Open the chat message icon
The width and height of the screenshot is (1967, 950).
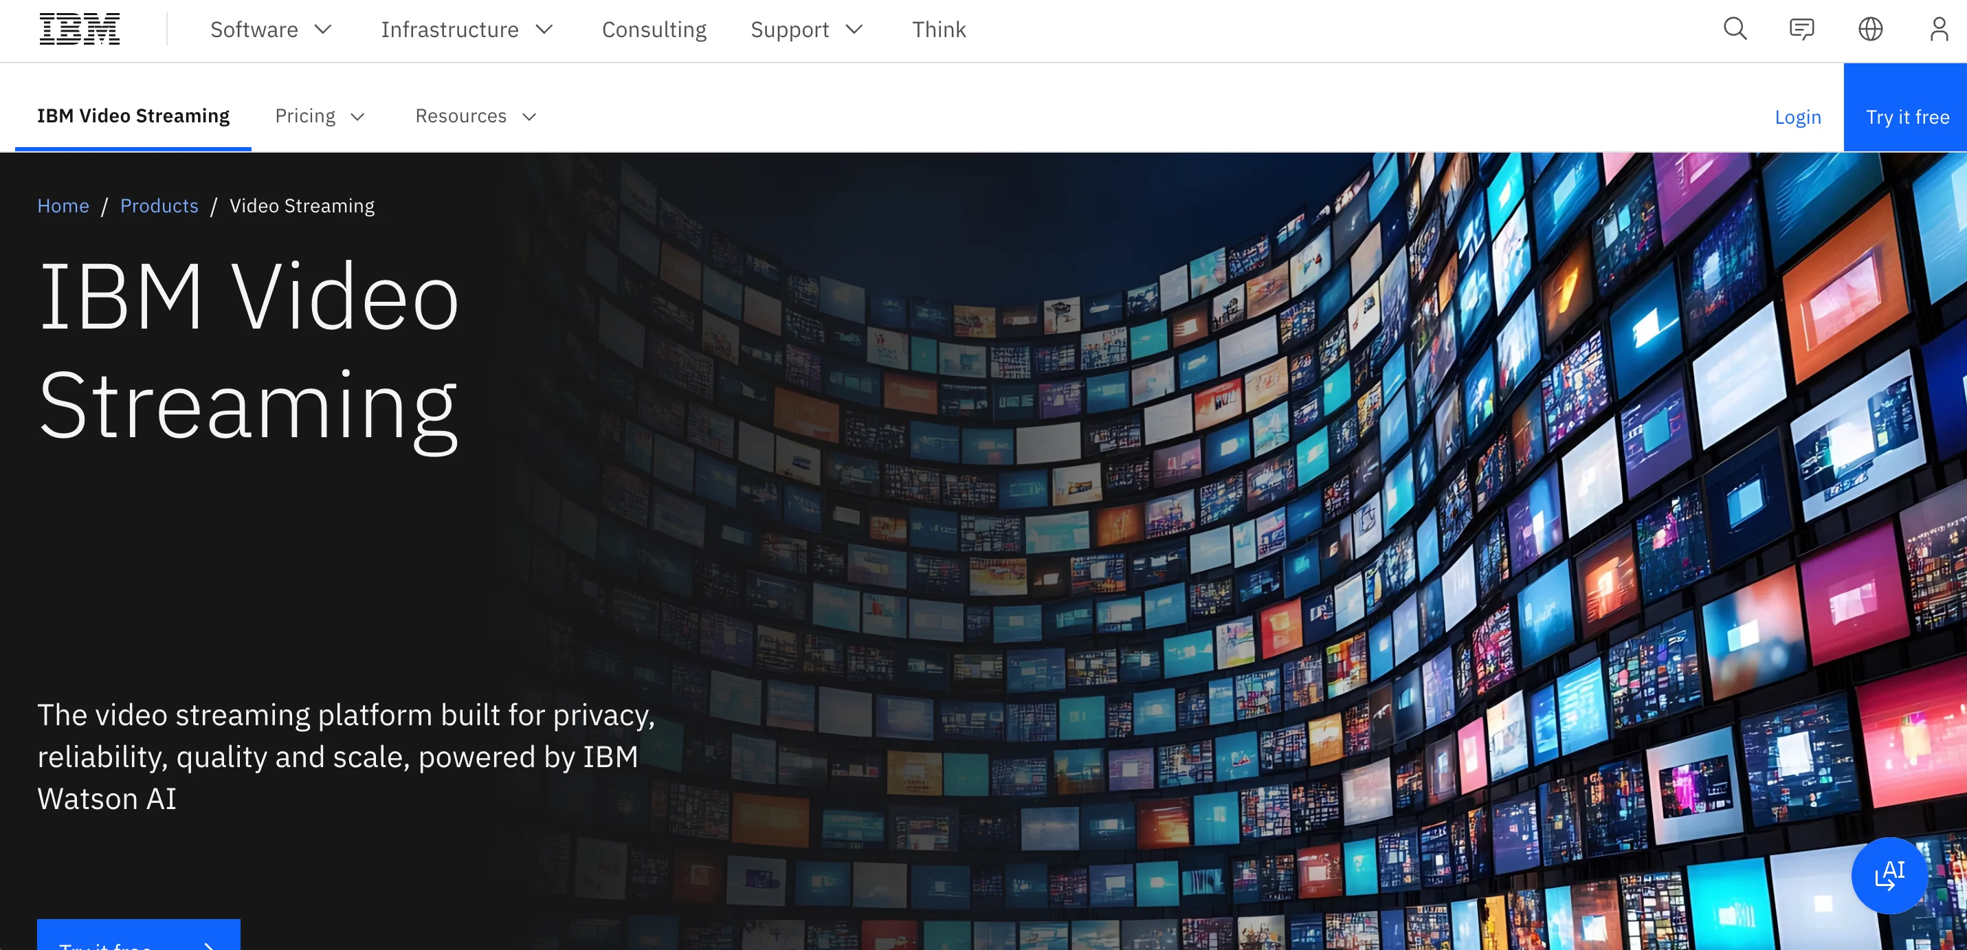1801,29
